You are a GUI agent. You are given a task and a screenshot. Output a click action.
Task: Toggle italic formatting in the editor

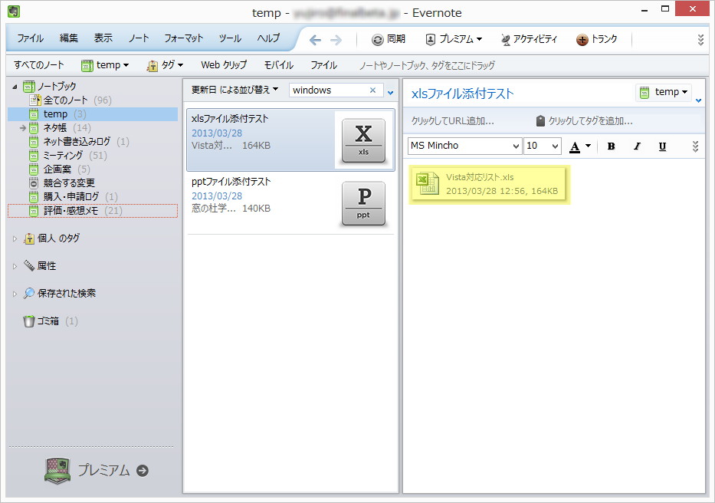(636, 146)
